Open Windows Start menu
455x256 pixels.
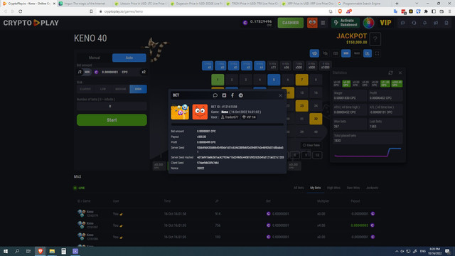tap(6, 251)
